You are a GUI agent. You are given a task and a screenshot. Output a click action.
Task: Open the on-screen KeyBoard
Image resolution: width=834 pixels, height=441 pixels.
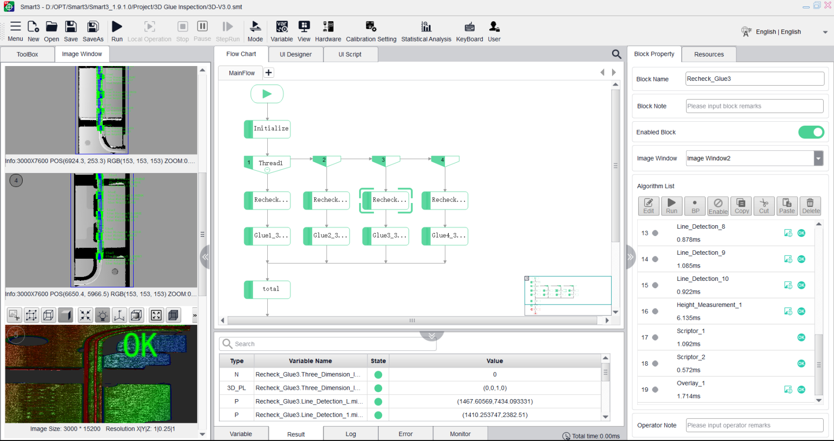click(470, 32)
